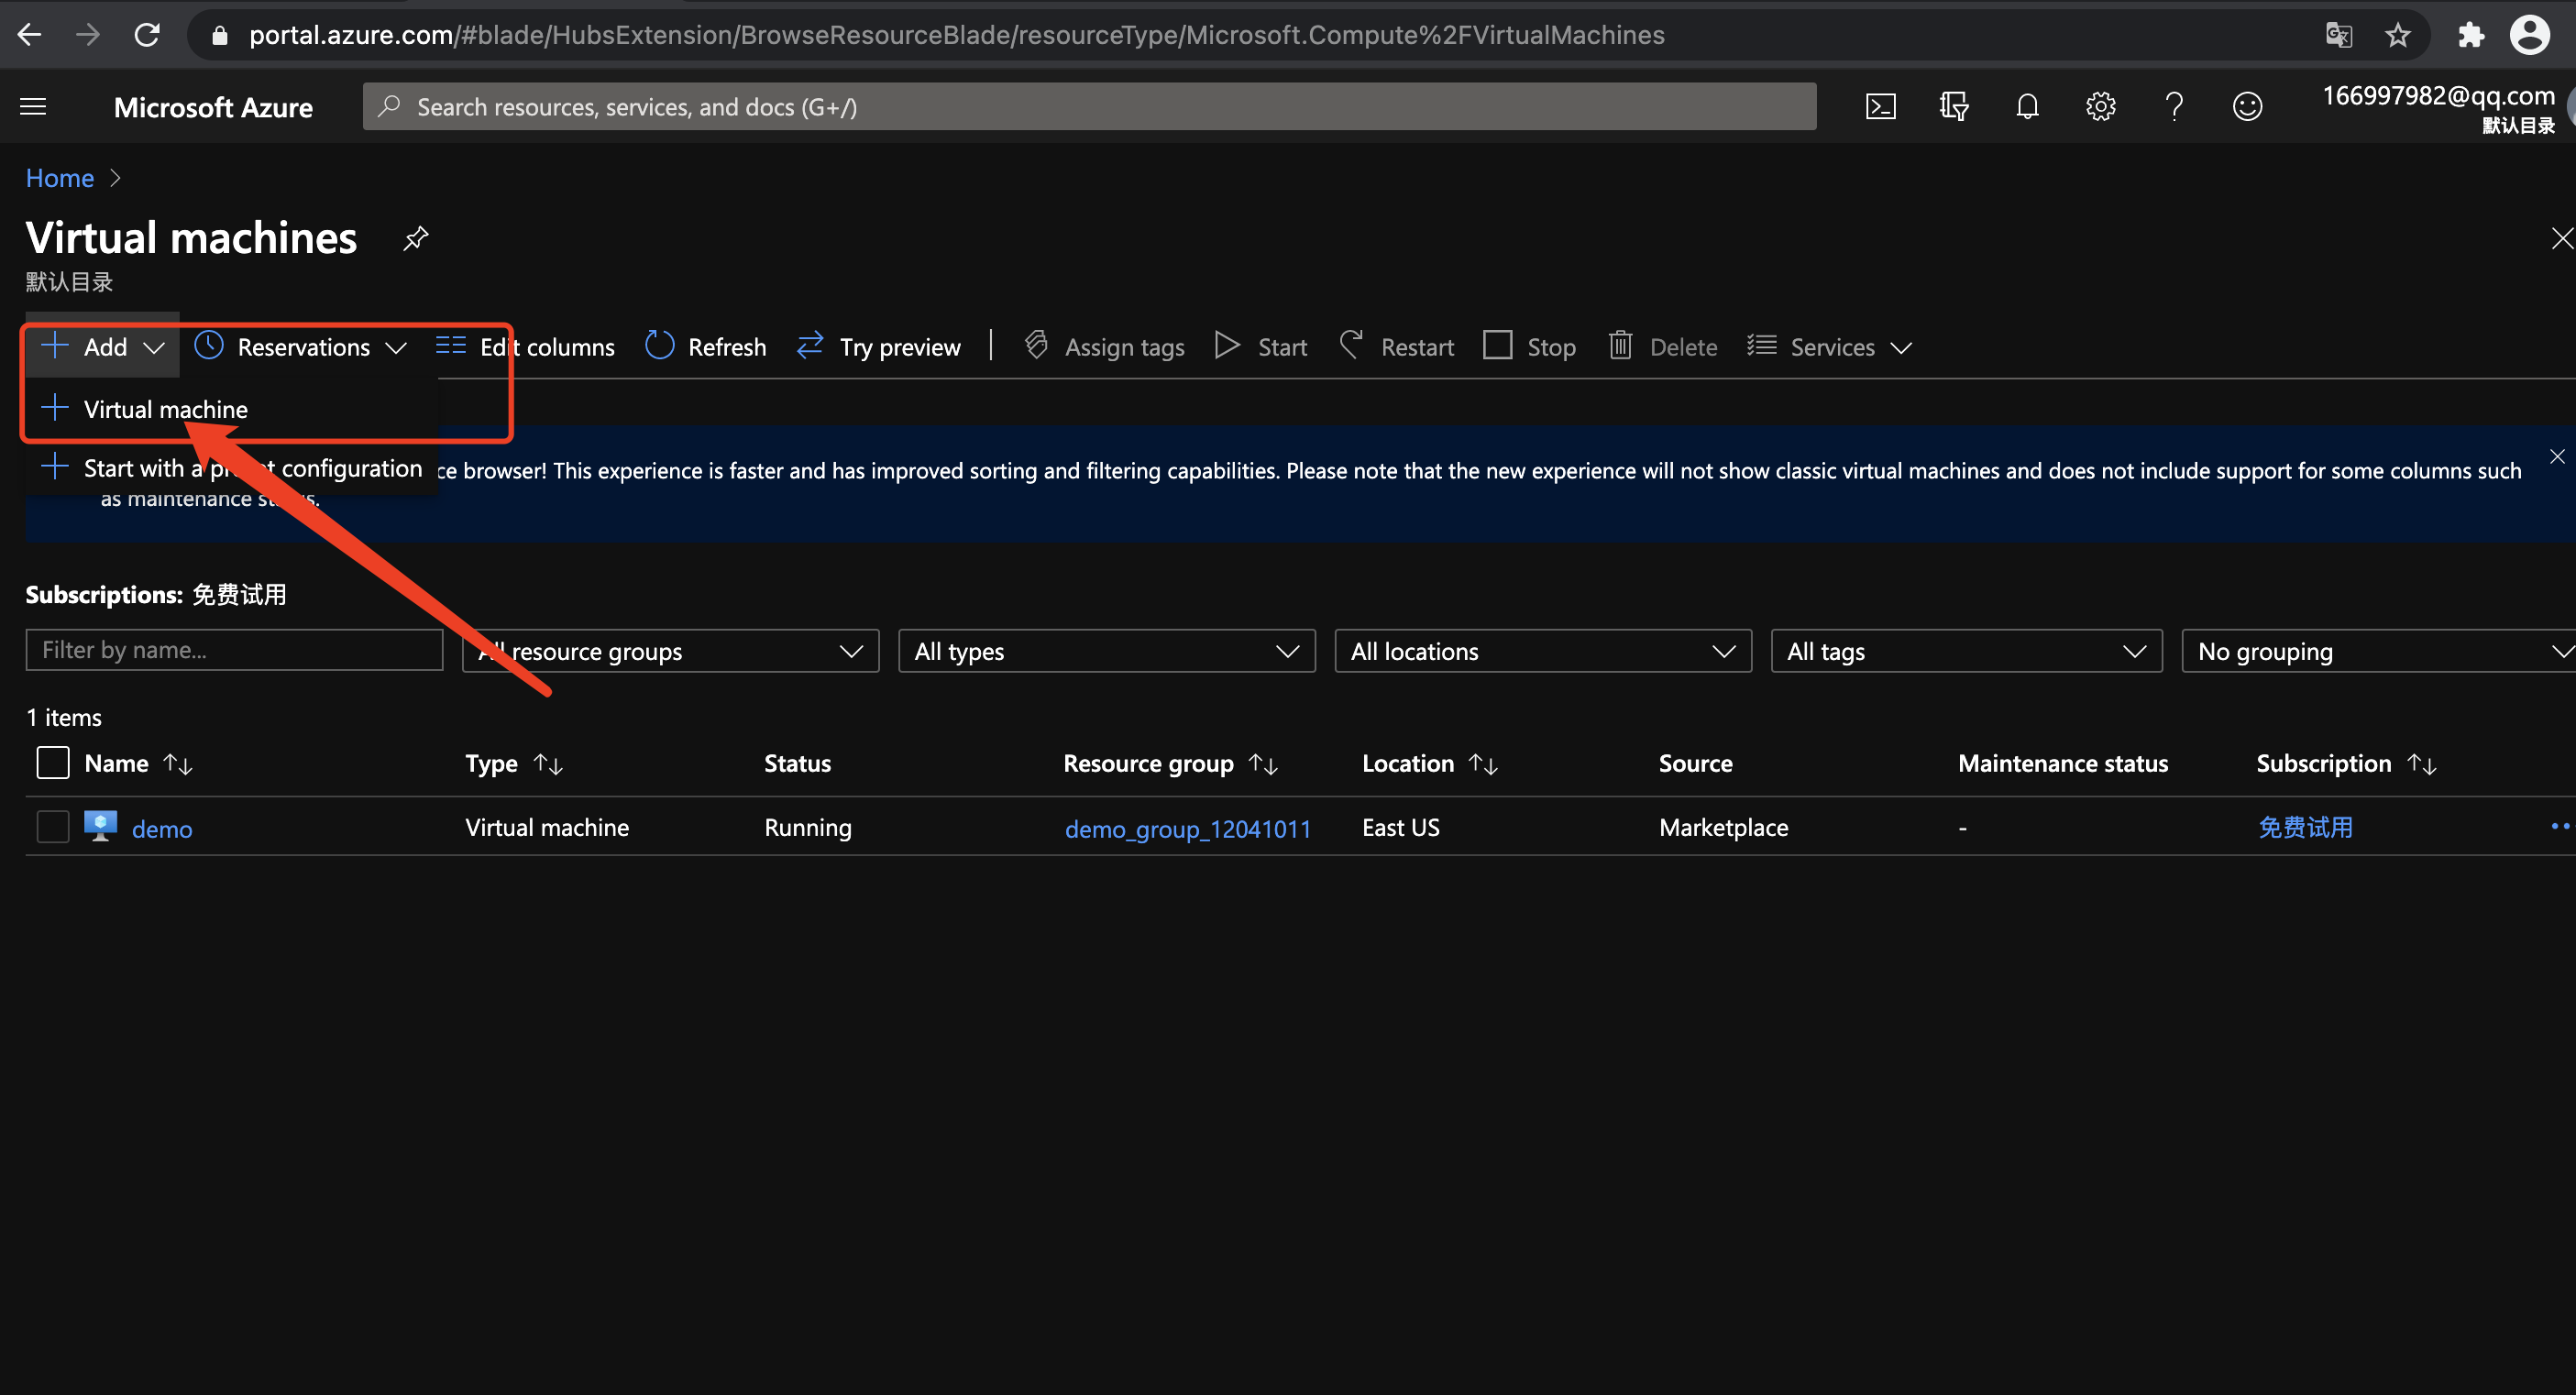Viewport: 2576px width, 1395px height.
Task: Open the All types filter
Action: [x=1107, y=651]
